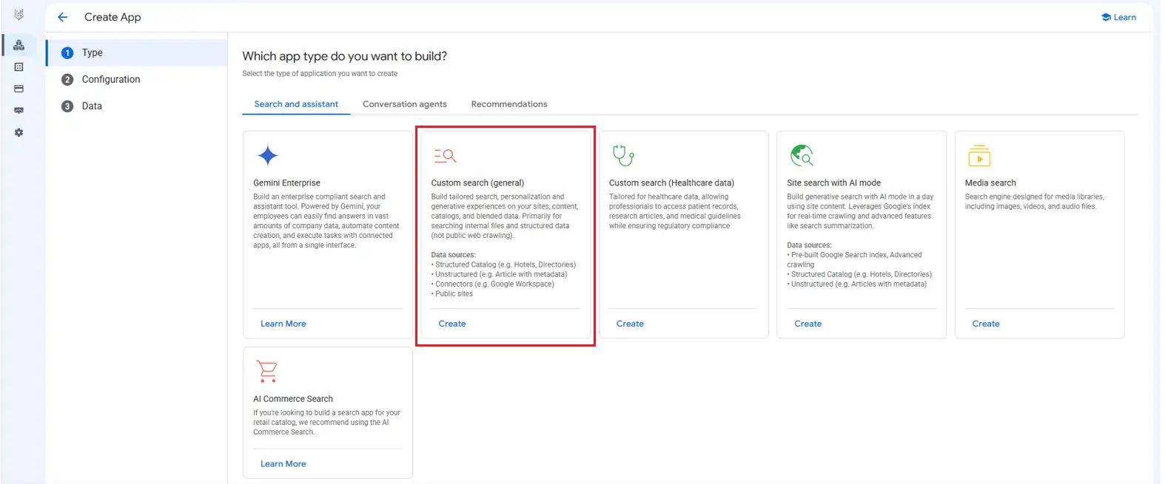Click the Site search globe icon
Image resolution: width=1165 pixels, height=484 pixels.
point(802,155)
